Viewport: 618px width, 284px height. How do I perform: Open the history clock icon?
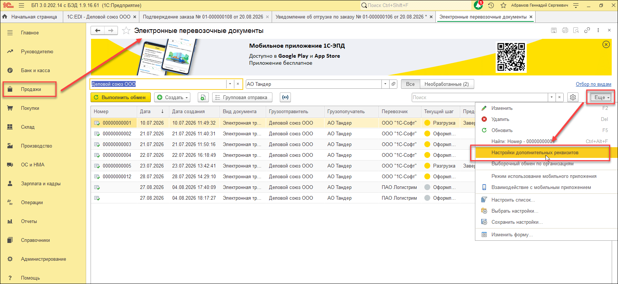tap(491, 5)
